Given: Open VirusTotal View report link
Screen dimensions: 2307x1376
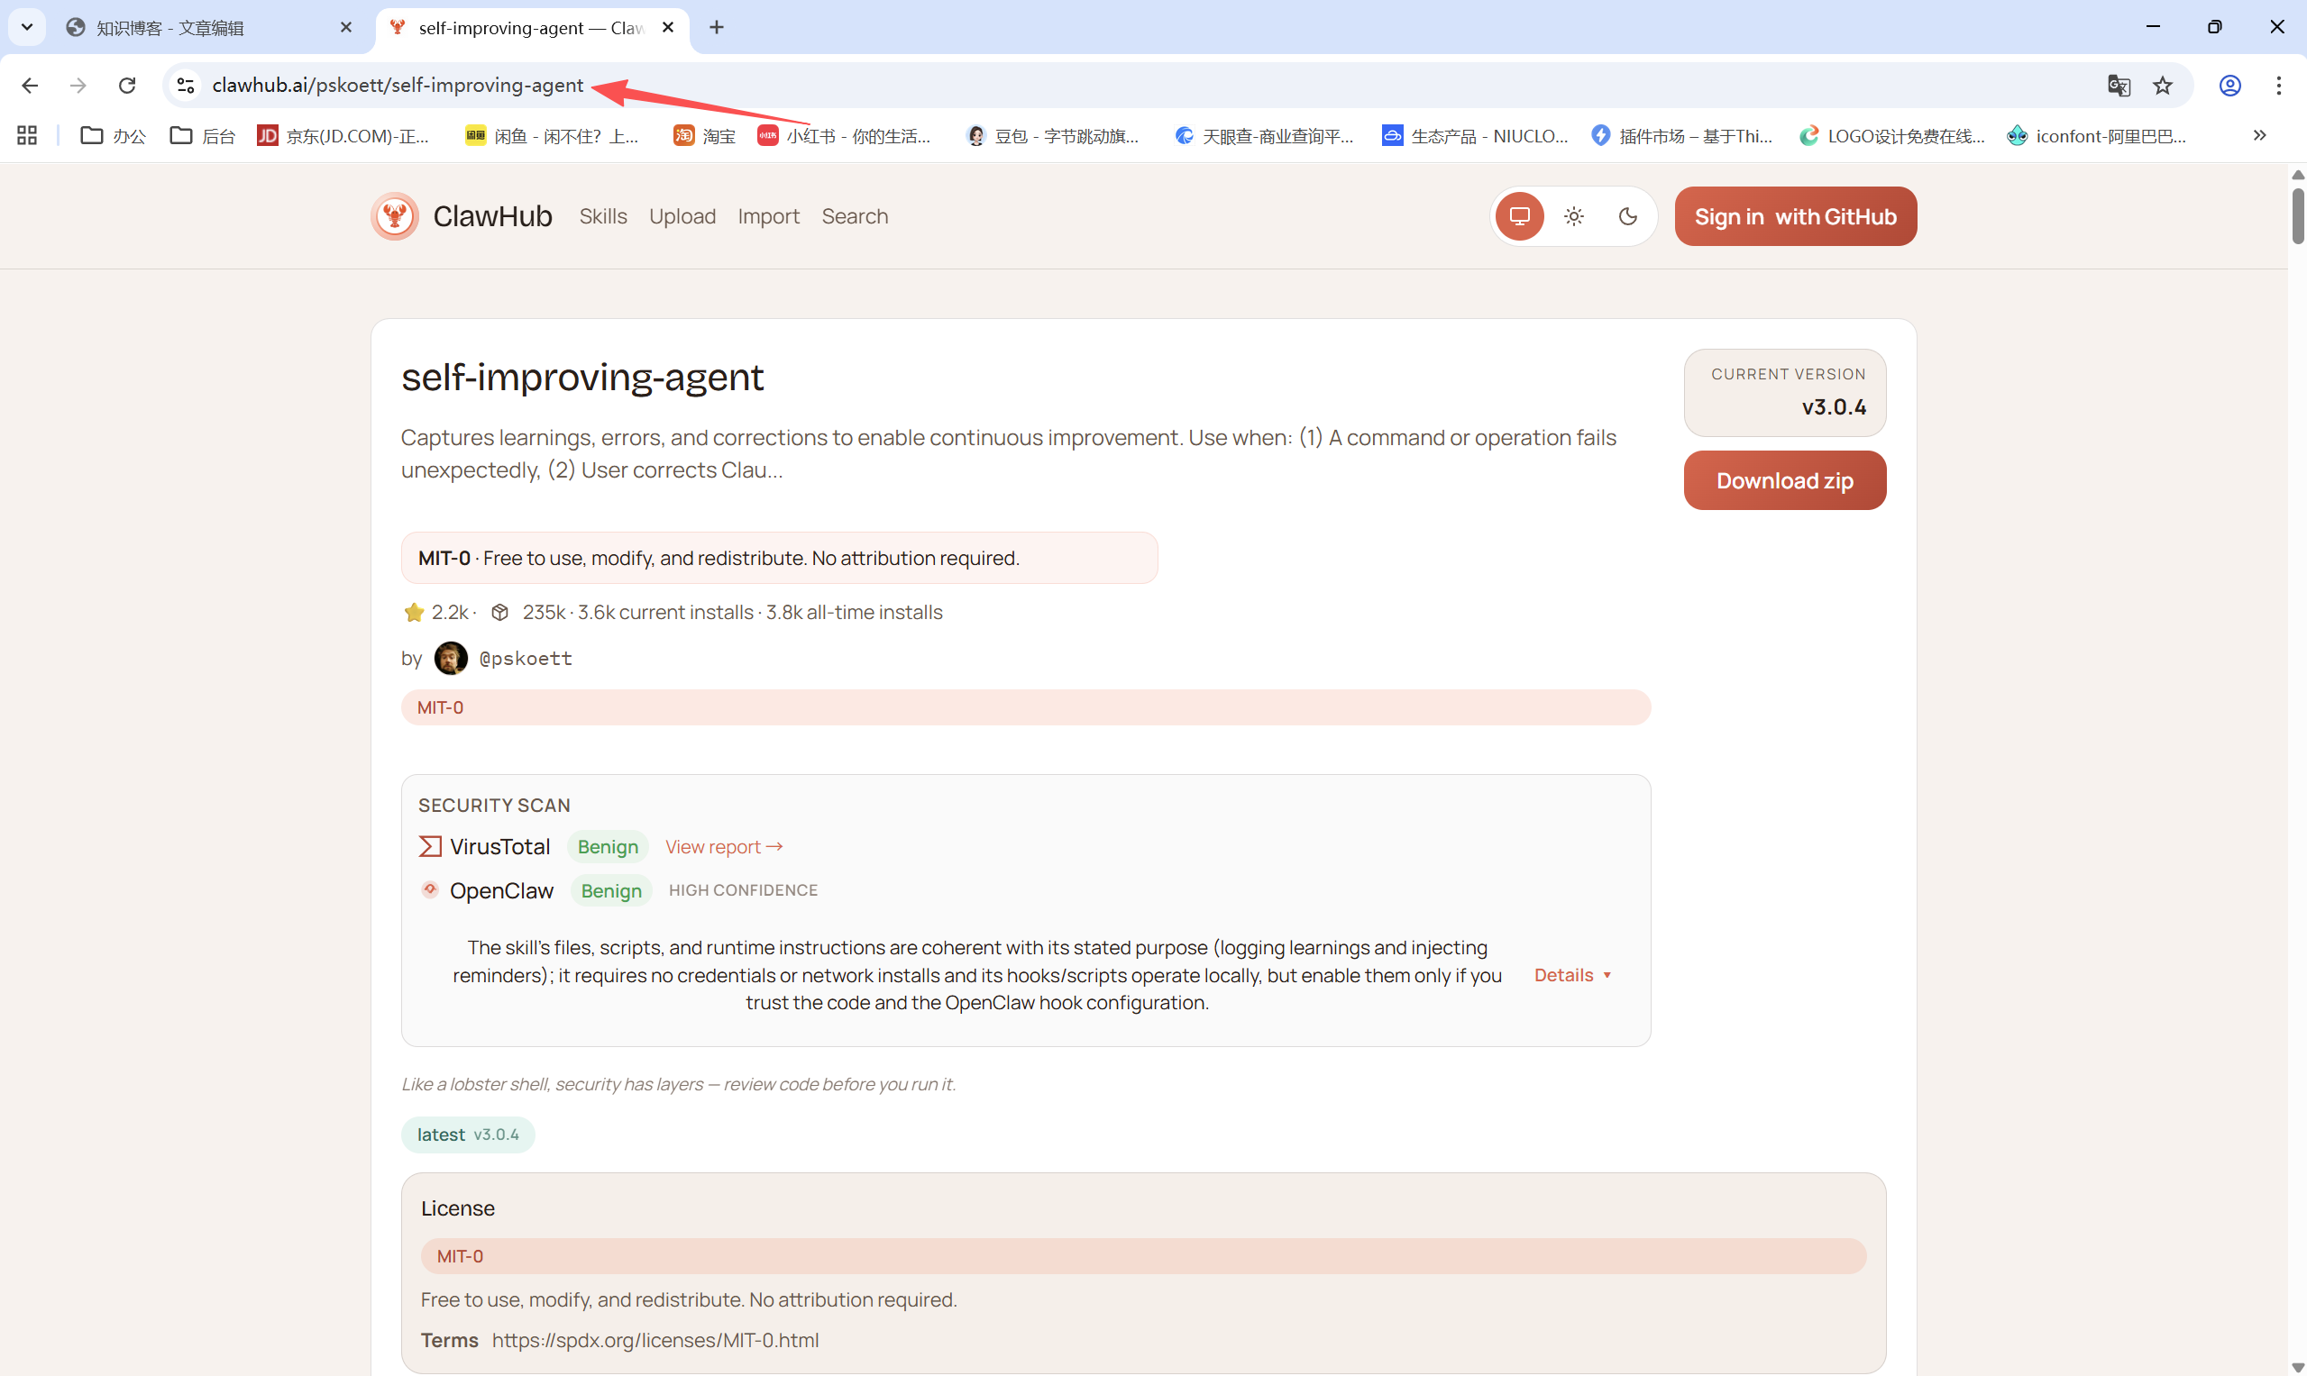Looking at the screenshot, I should pos(724,846).
